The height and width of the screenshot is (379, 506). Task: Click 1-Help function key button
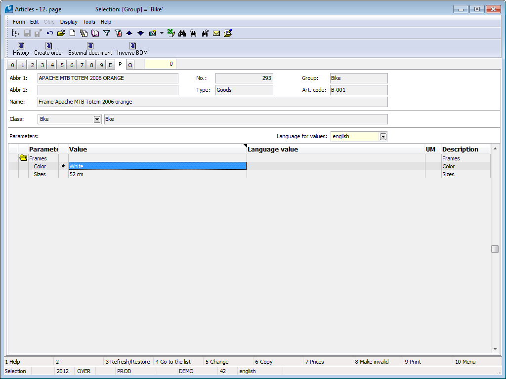29,362
